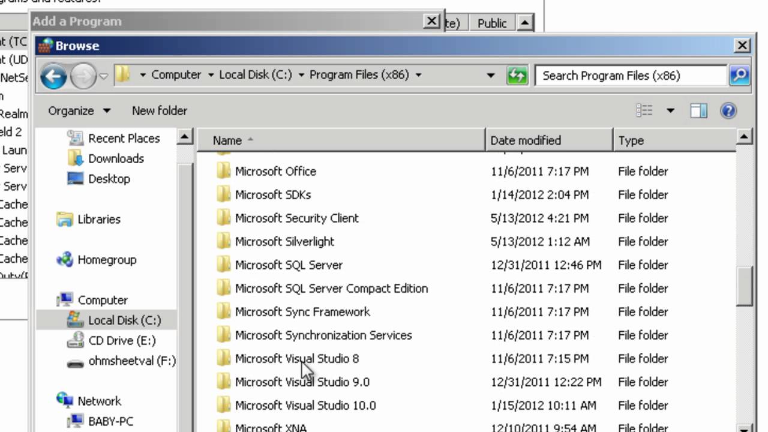Sort by the Name column header

(227, 140)
